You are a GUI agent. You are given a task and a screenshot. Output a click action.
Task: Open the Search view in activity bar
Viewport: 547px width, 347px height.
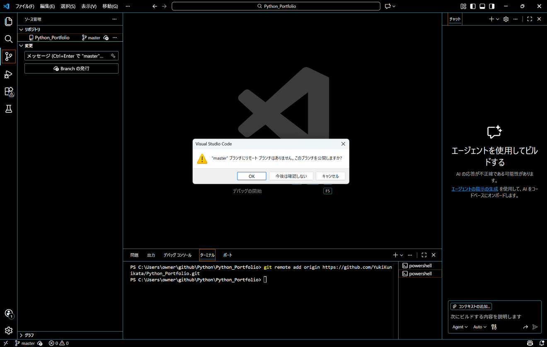click(x=8, y=39)
